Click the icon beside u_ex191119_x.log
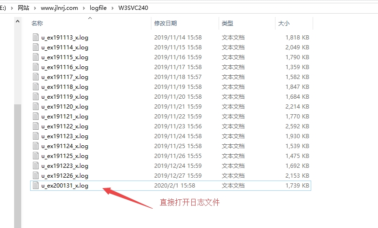This screenshot has width=378, height=228. (35, 96)
